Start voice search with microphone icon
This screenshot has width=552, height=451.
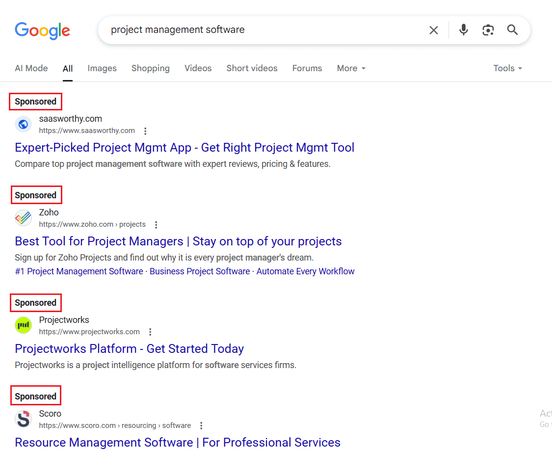(x=463, y=30)
